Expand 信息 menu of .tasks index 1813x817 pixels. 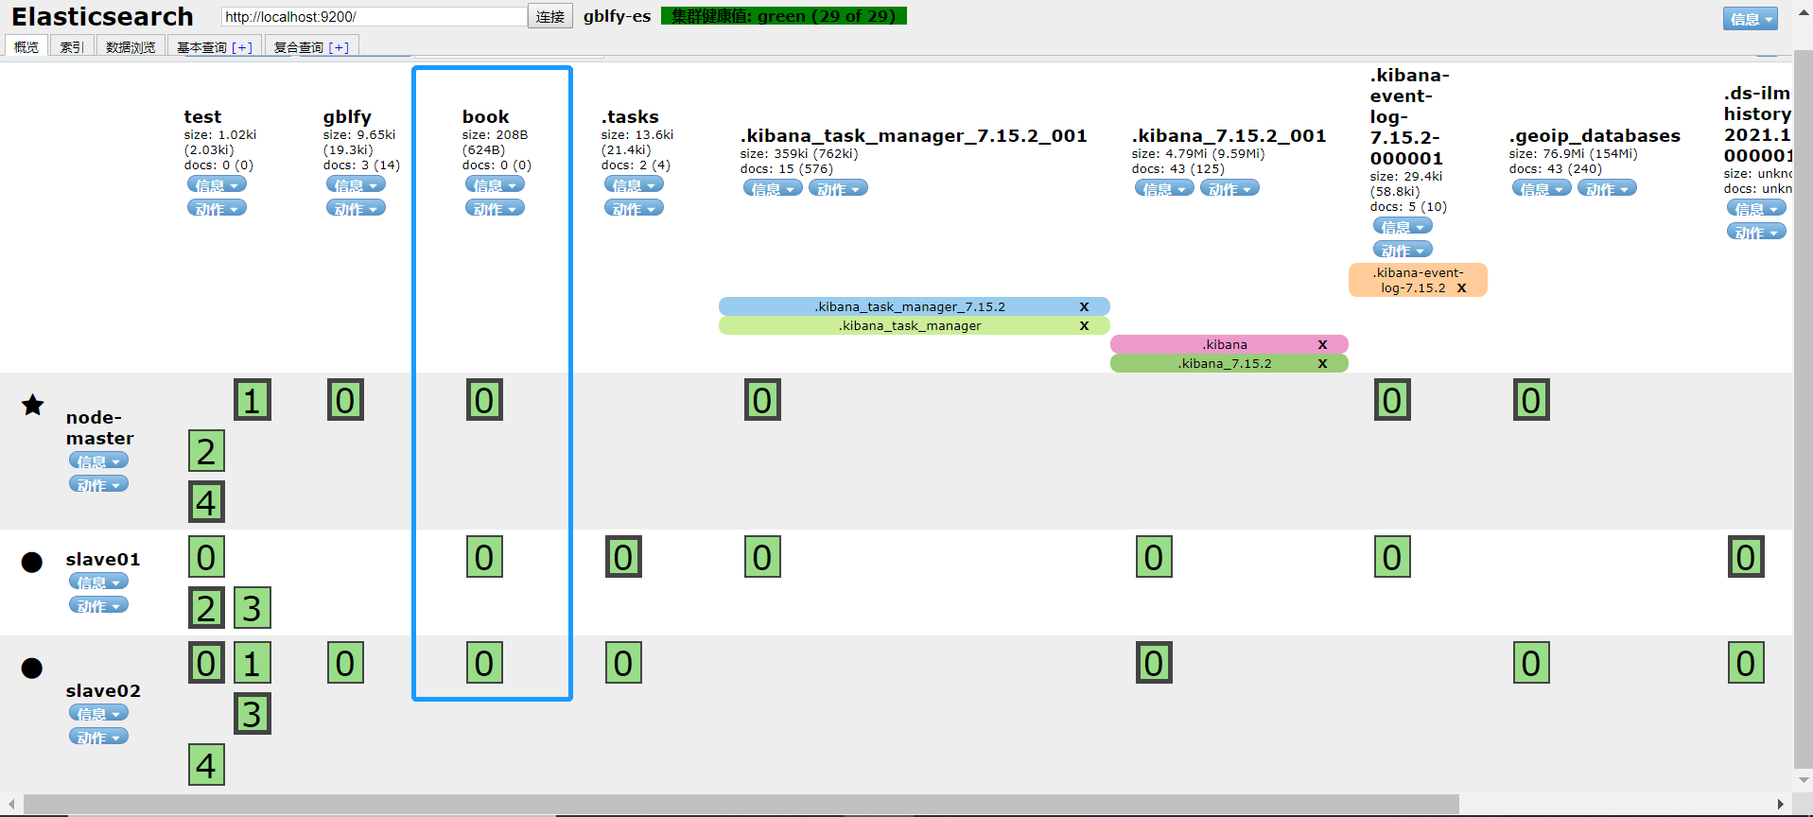[x=634, y=184]
